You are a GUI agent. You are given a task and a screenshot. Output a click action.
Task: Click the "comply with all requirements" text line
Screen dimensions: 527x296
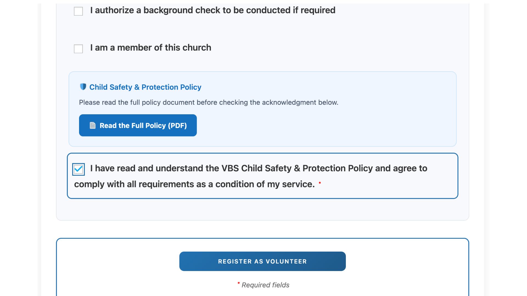194,184
